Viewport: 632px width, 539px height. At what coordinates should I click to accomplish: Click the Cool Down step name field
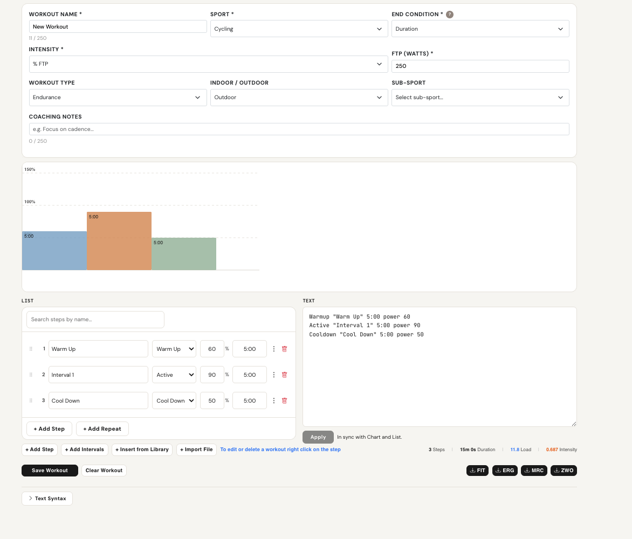[x=98, y=400]
